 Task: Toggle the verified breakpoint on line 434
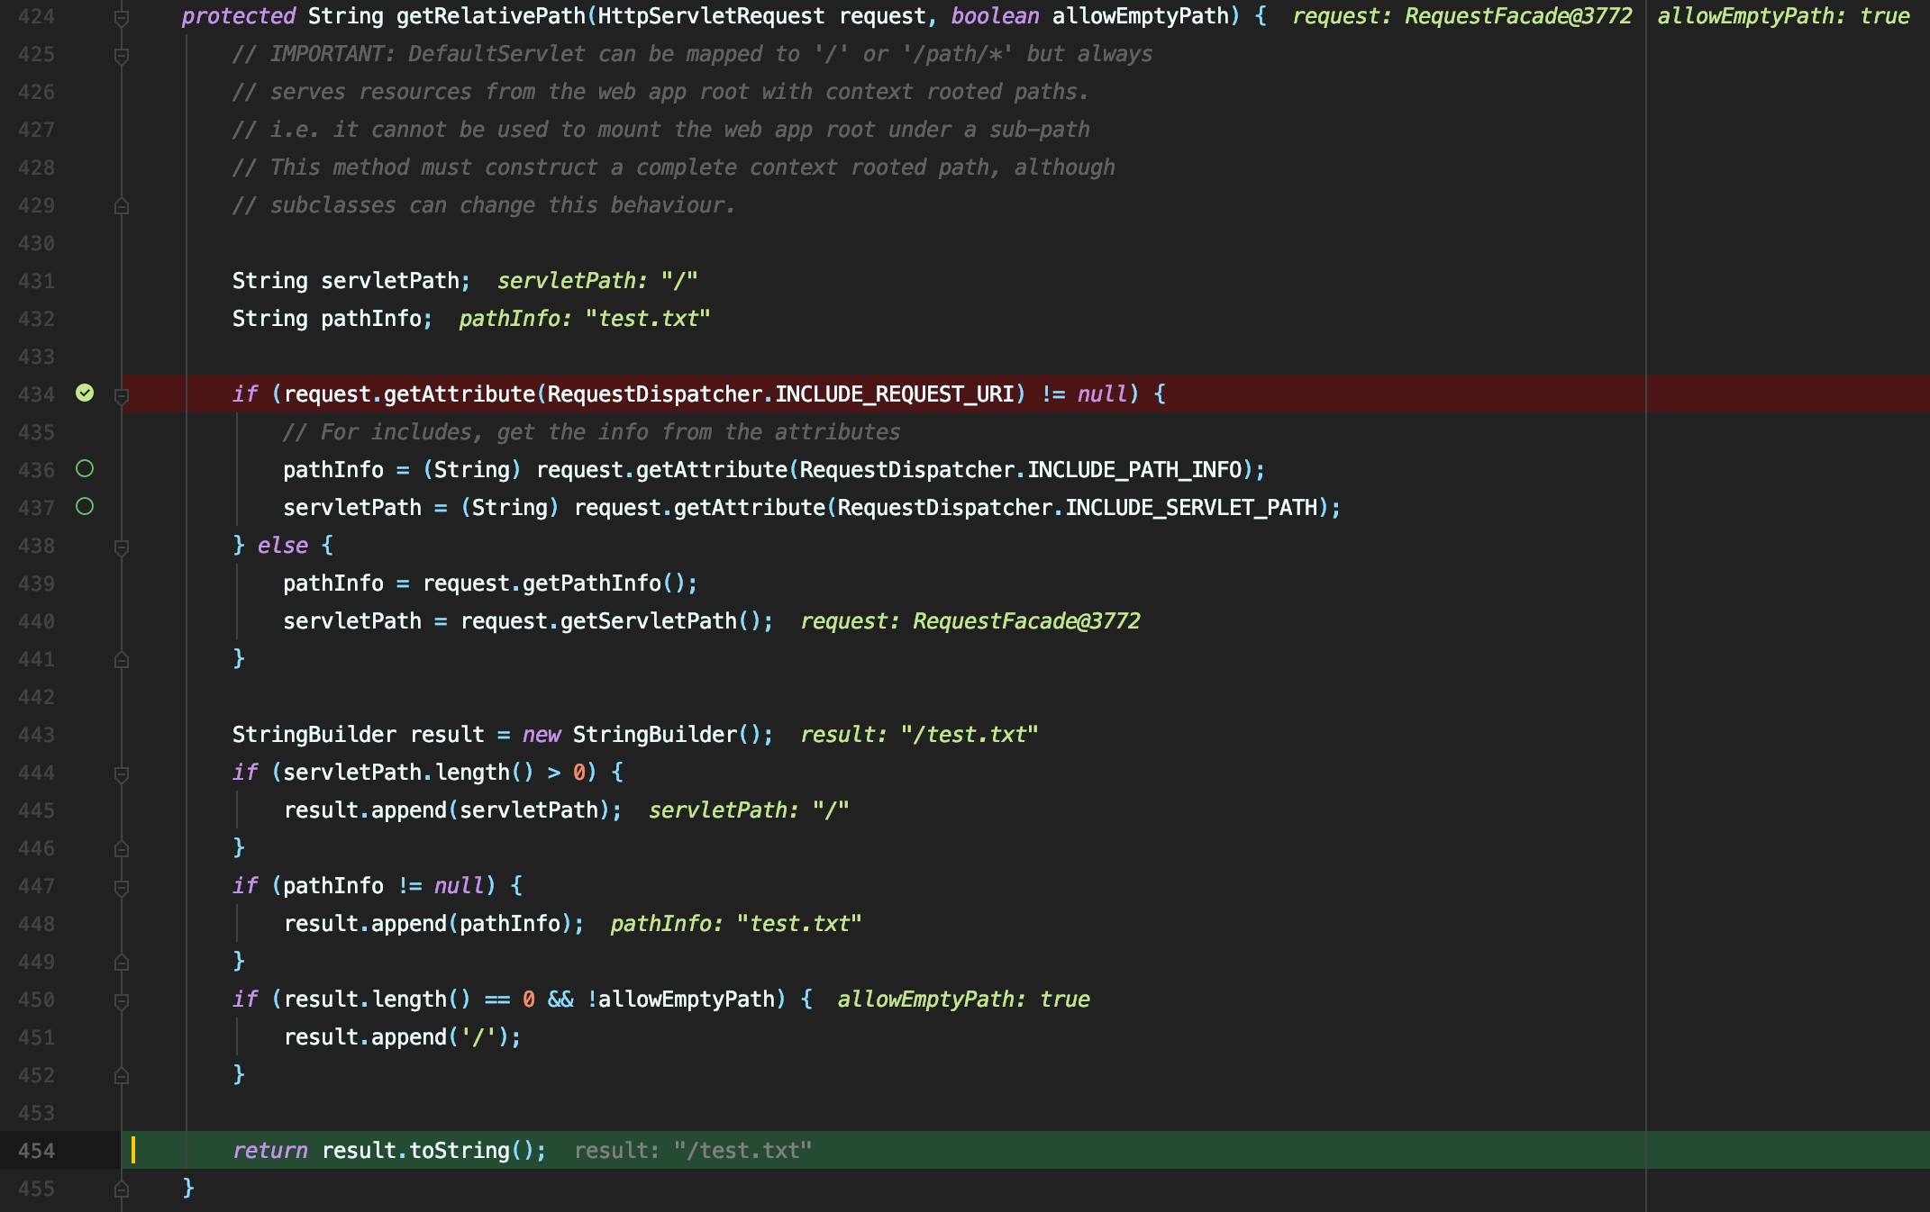point(85,393)
